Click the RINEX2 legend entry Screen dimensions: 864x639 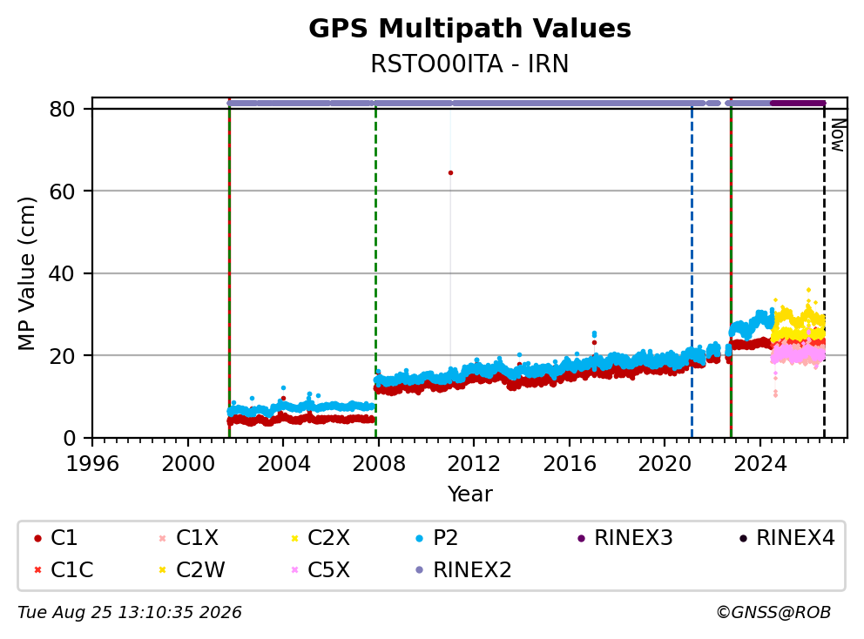pyautogui.click(x=463, y=569)
